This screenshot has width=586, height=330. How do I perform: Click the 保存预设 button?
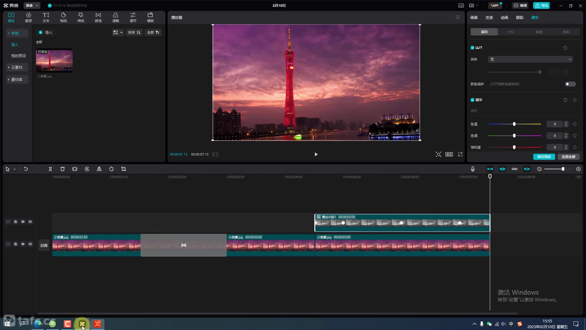point(544,157)
